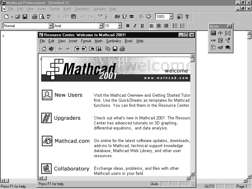Click the main worksheet vertical scrollbar up arrow
This screenshot has height=189, width=252.
point(249,33)
